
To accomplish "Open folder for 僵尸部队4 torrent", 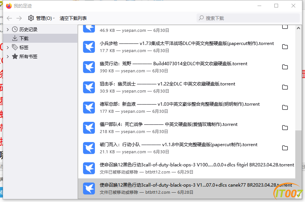I will (x=285, y=128).
